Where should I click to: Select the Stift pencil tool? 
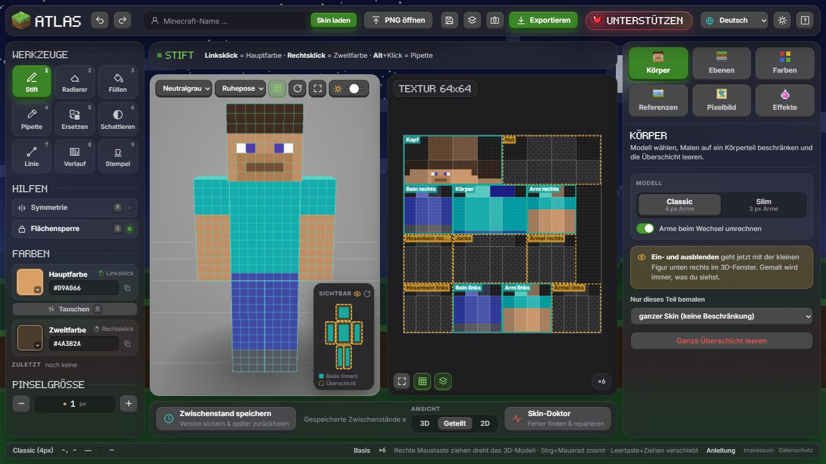coord(31,81)
